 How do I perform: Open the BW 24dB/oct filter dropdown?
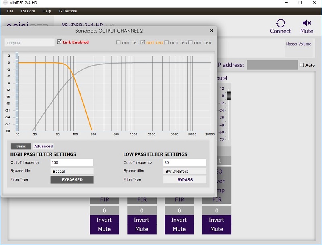[x=185, y=171]
